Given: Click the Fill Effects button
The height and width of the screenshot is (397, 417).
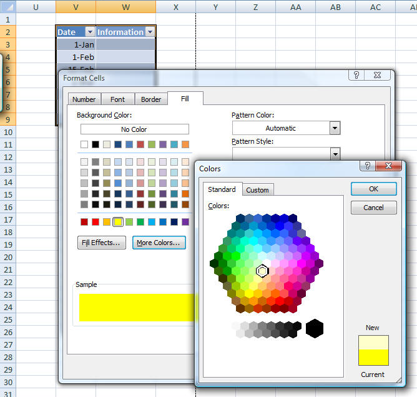Looking at the screenshot, I should coord(102,243).
